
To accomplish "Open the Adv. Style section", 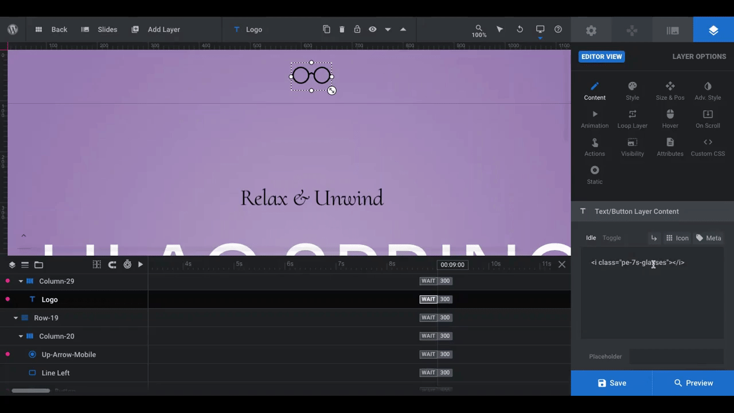I will 708,91.
